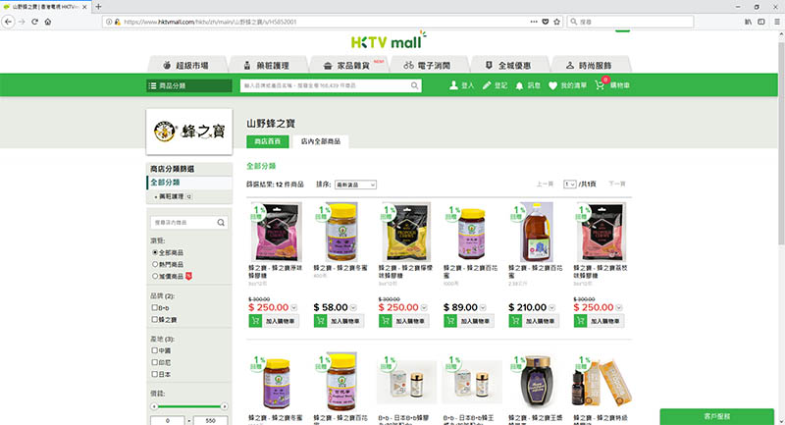The image size is (785, 425).
Task: Open the page number dropdown
Action: point(569,184)
